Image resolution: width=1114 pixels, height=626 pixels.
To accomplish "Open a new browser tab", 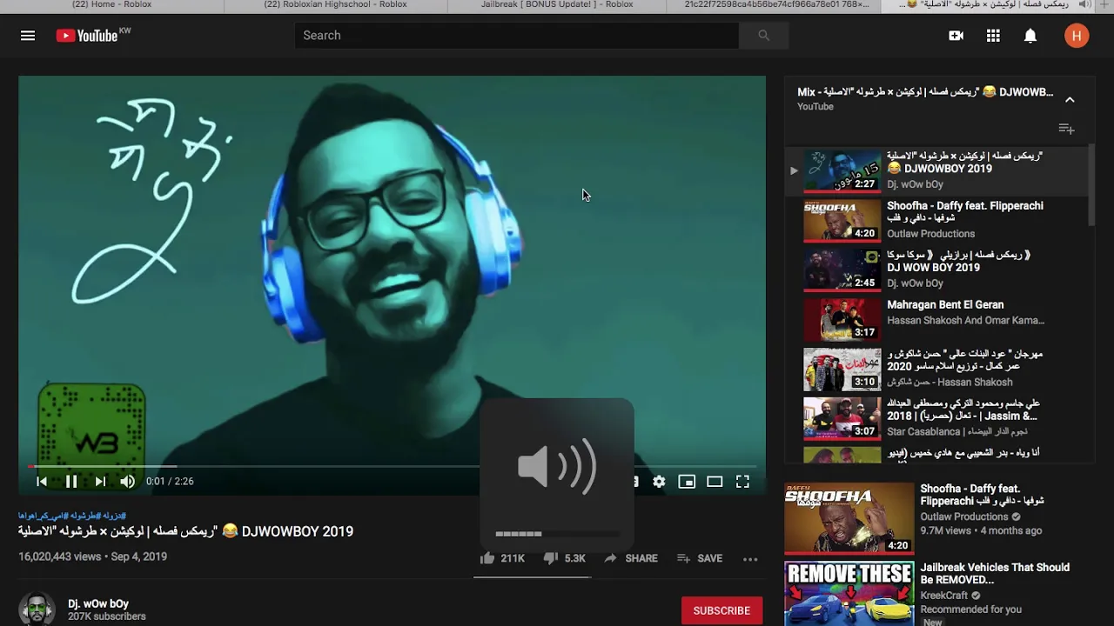I will click(1104, 5).
